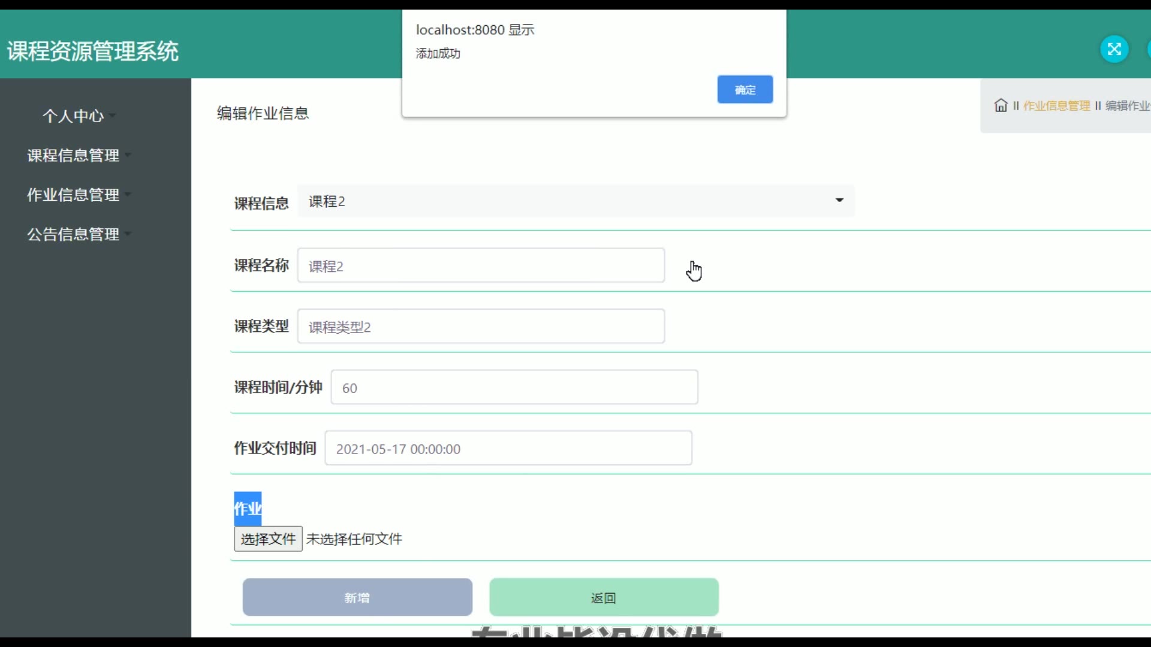This screenshot has width=1151, height=647.
Task: Click the home icon in breadcrumb
Action: click(x=1001, y=106)
